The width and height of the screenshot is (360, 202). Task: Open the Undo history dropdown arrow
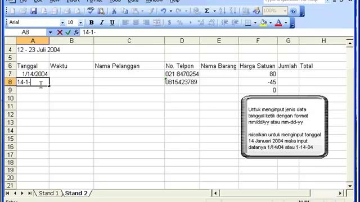click(170, 11)
